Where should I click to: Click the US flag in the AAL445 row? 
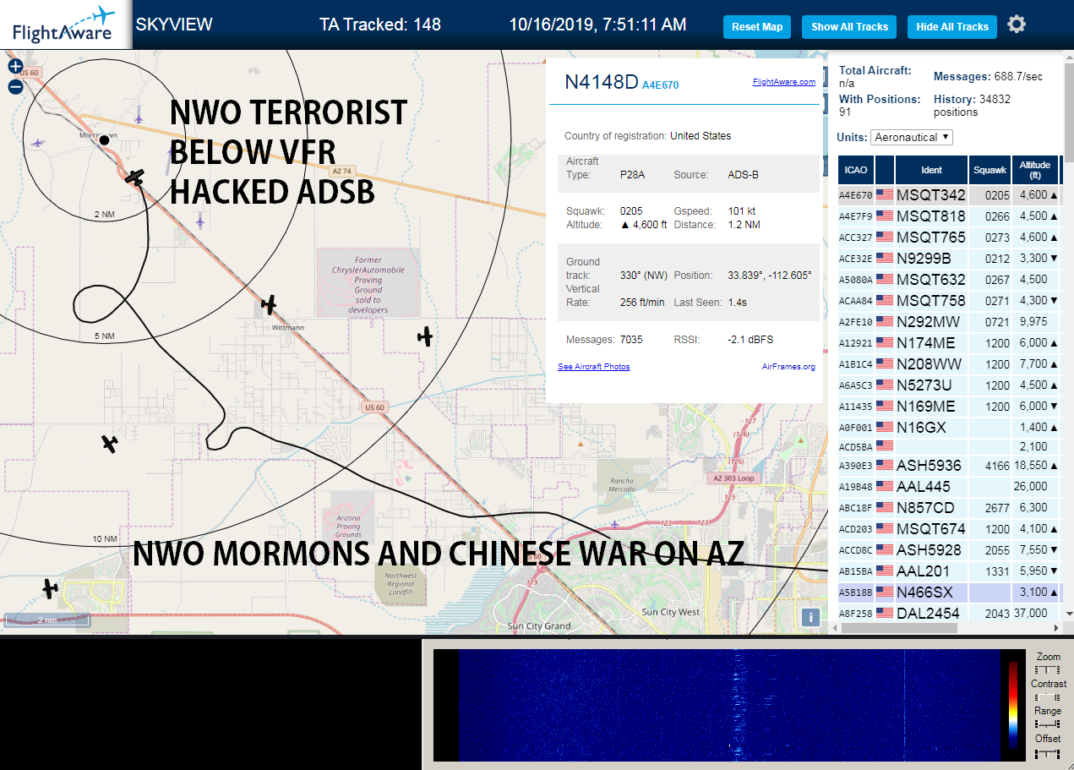(x=885, y=487)
